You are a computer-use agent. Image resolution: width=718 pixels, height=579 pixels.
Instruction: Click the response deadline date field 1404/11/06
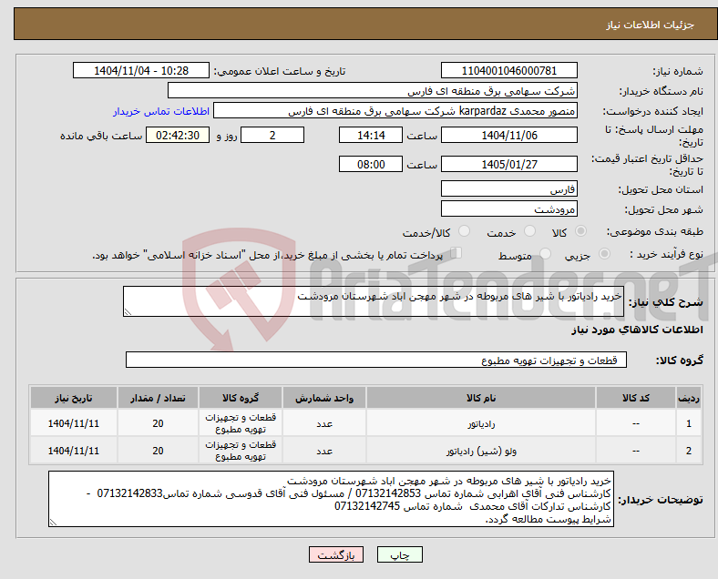pos(509,136)
